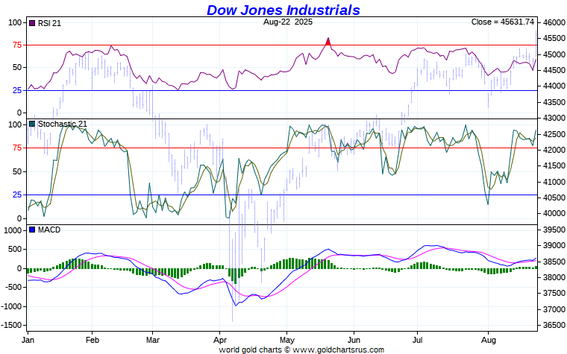The image size is (567, 354).
Task: Click the 38000 price axis label
Action: [x=554, y=277]
